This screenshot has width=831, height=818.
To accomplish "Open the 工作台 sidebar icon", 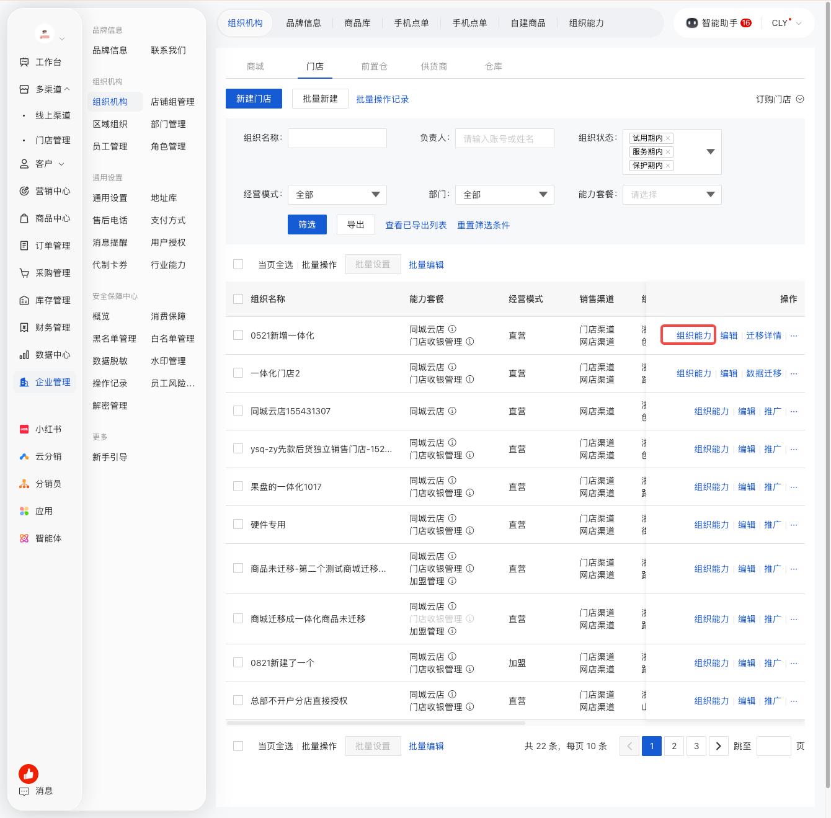I will pyautogui.click(x=24, y=62).
